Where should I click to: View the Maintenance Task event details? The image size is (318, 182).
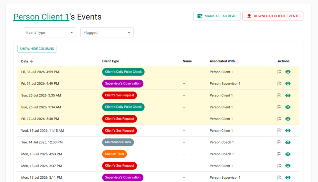pos(288,142)
